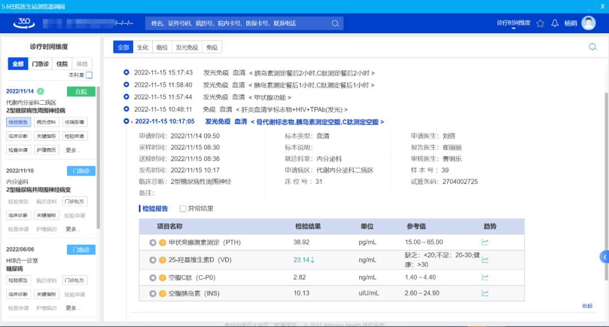The image size is (609, 327).
Task: Click the orange info icon in 25-羟基维生素D row
Action: coord(162,260)
